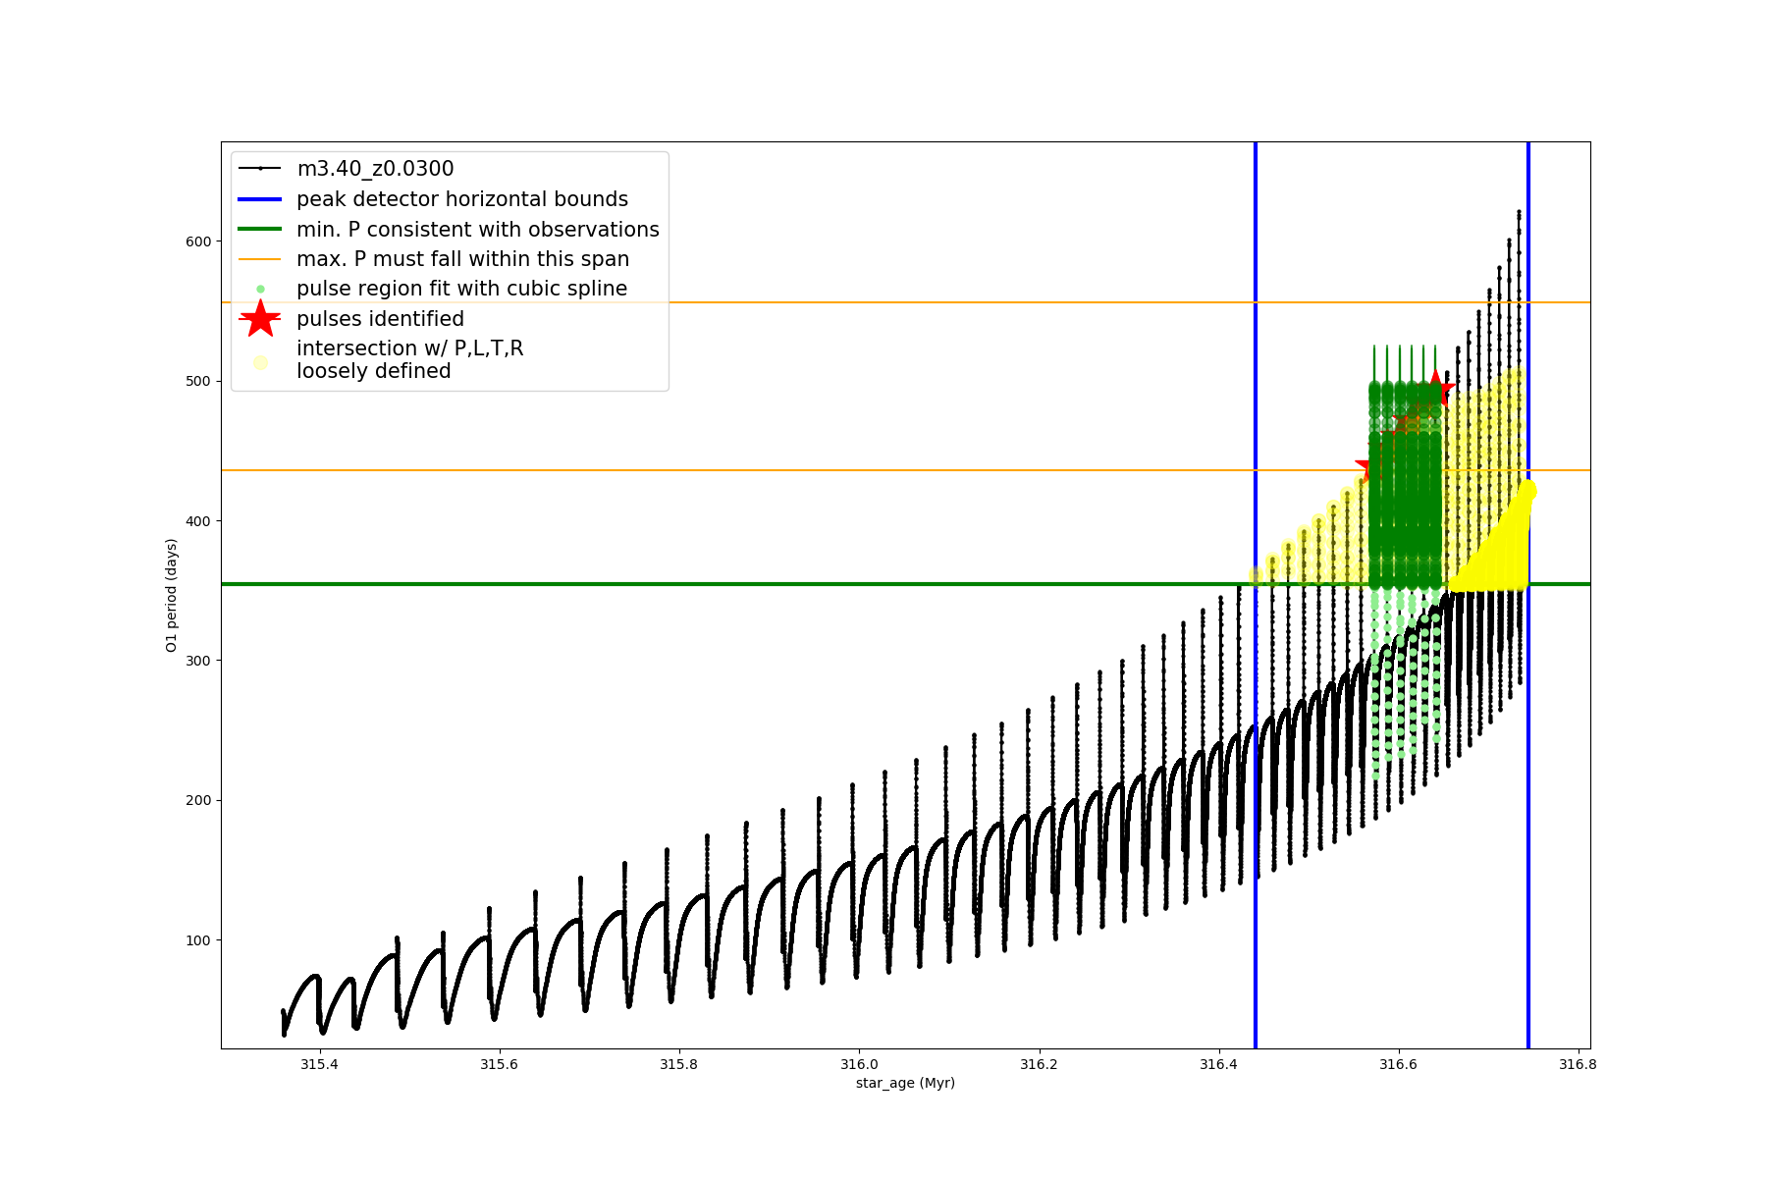
Task: Click the large yellow dot at the right blue line
Action: click(x=1527, y=491)
